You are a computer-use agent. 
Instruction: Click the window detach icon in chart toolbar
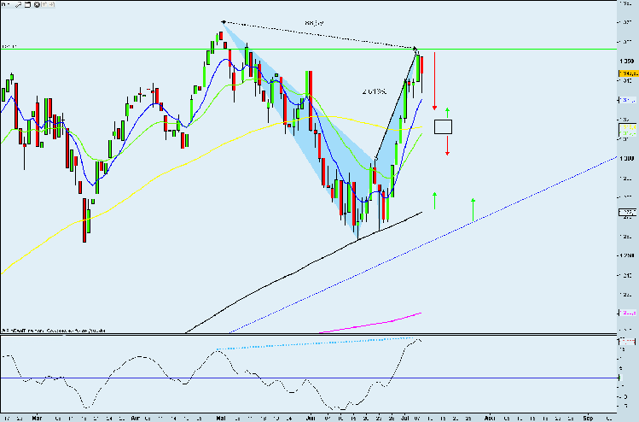pyautogui.click(x=27, y=5)
